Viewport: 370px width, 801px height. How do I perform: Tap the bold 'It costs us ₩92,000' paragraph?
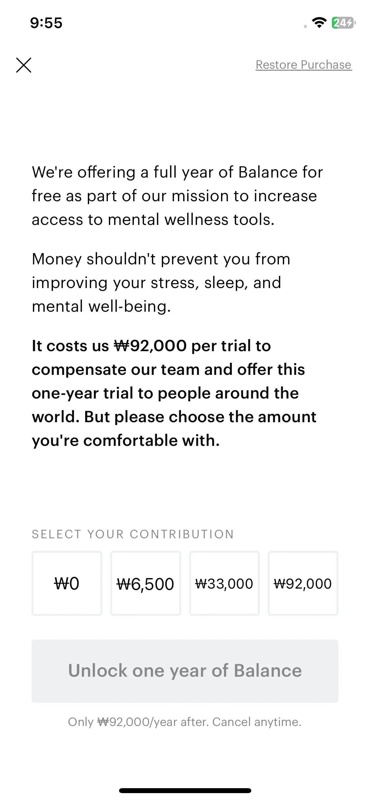point(174,393)
